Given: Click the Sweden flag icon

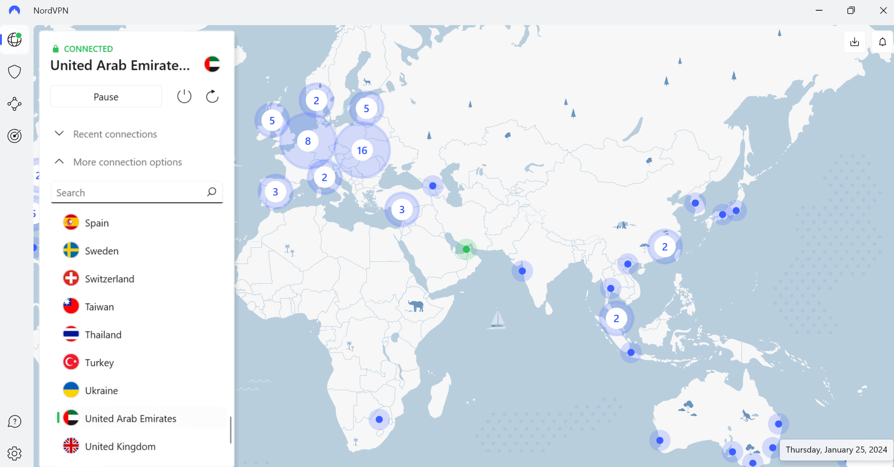Looking at the screenshot, I should (x=71, y=250).
